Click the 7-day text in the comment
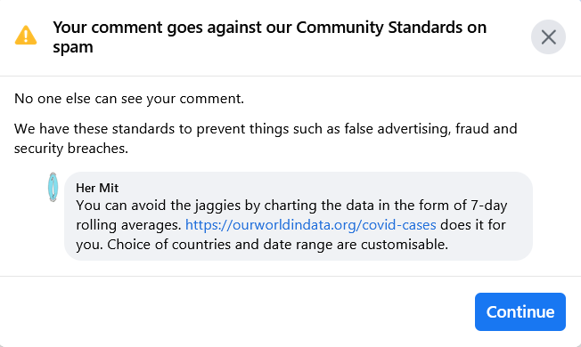This screenshot has width=581, height=347. coord(488,206)
